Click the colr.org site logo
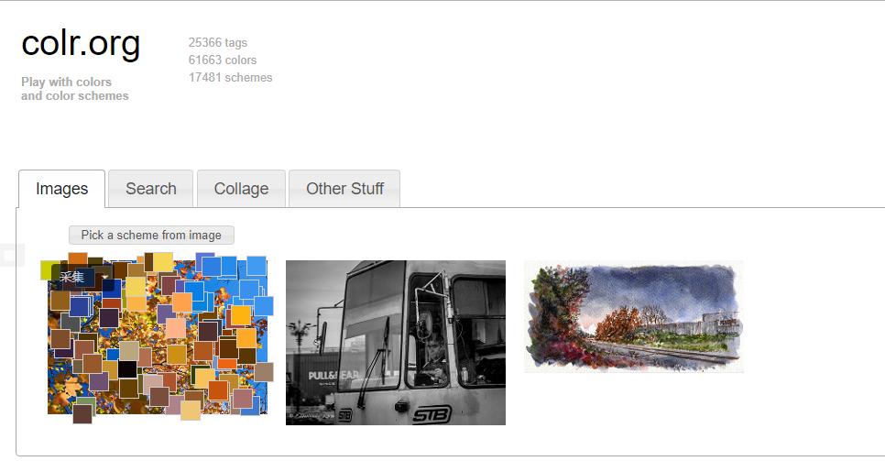Viewport: 885px width, 461px height. click(81, 43)
